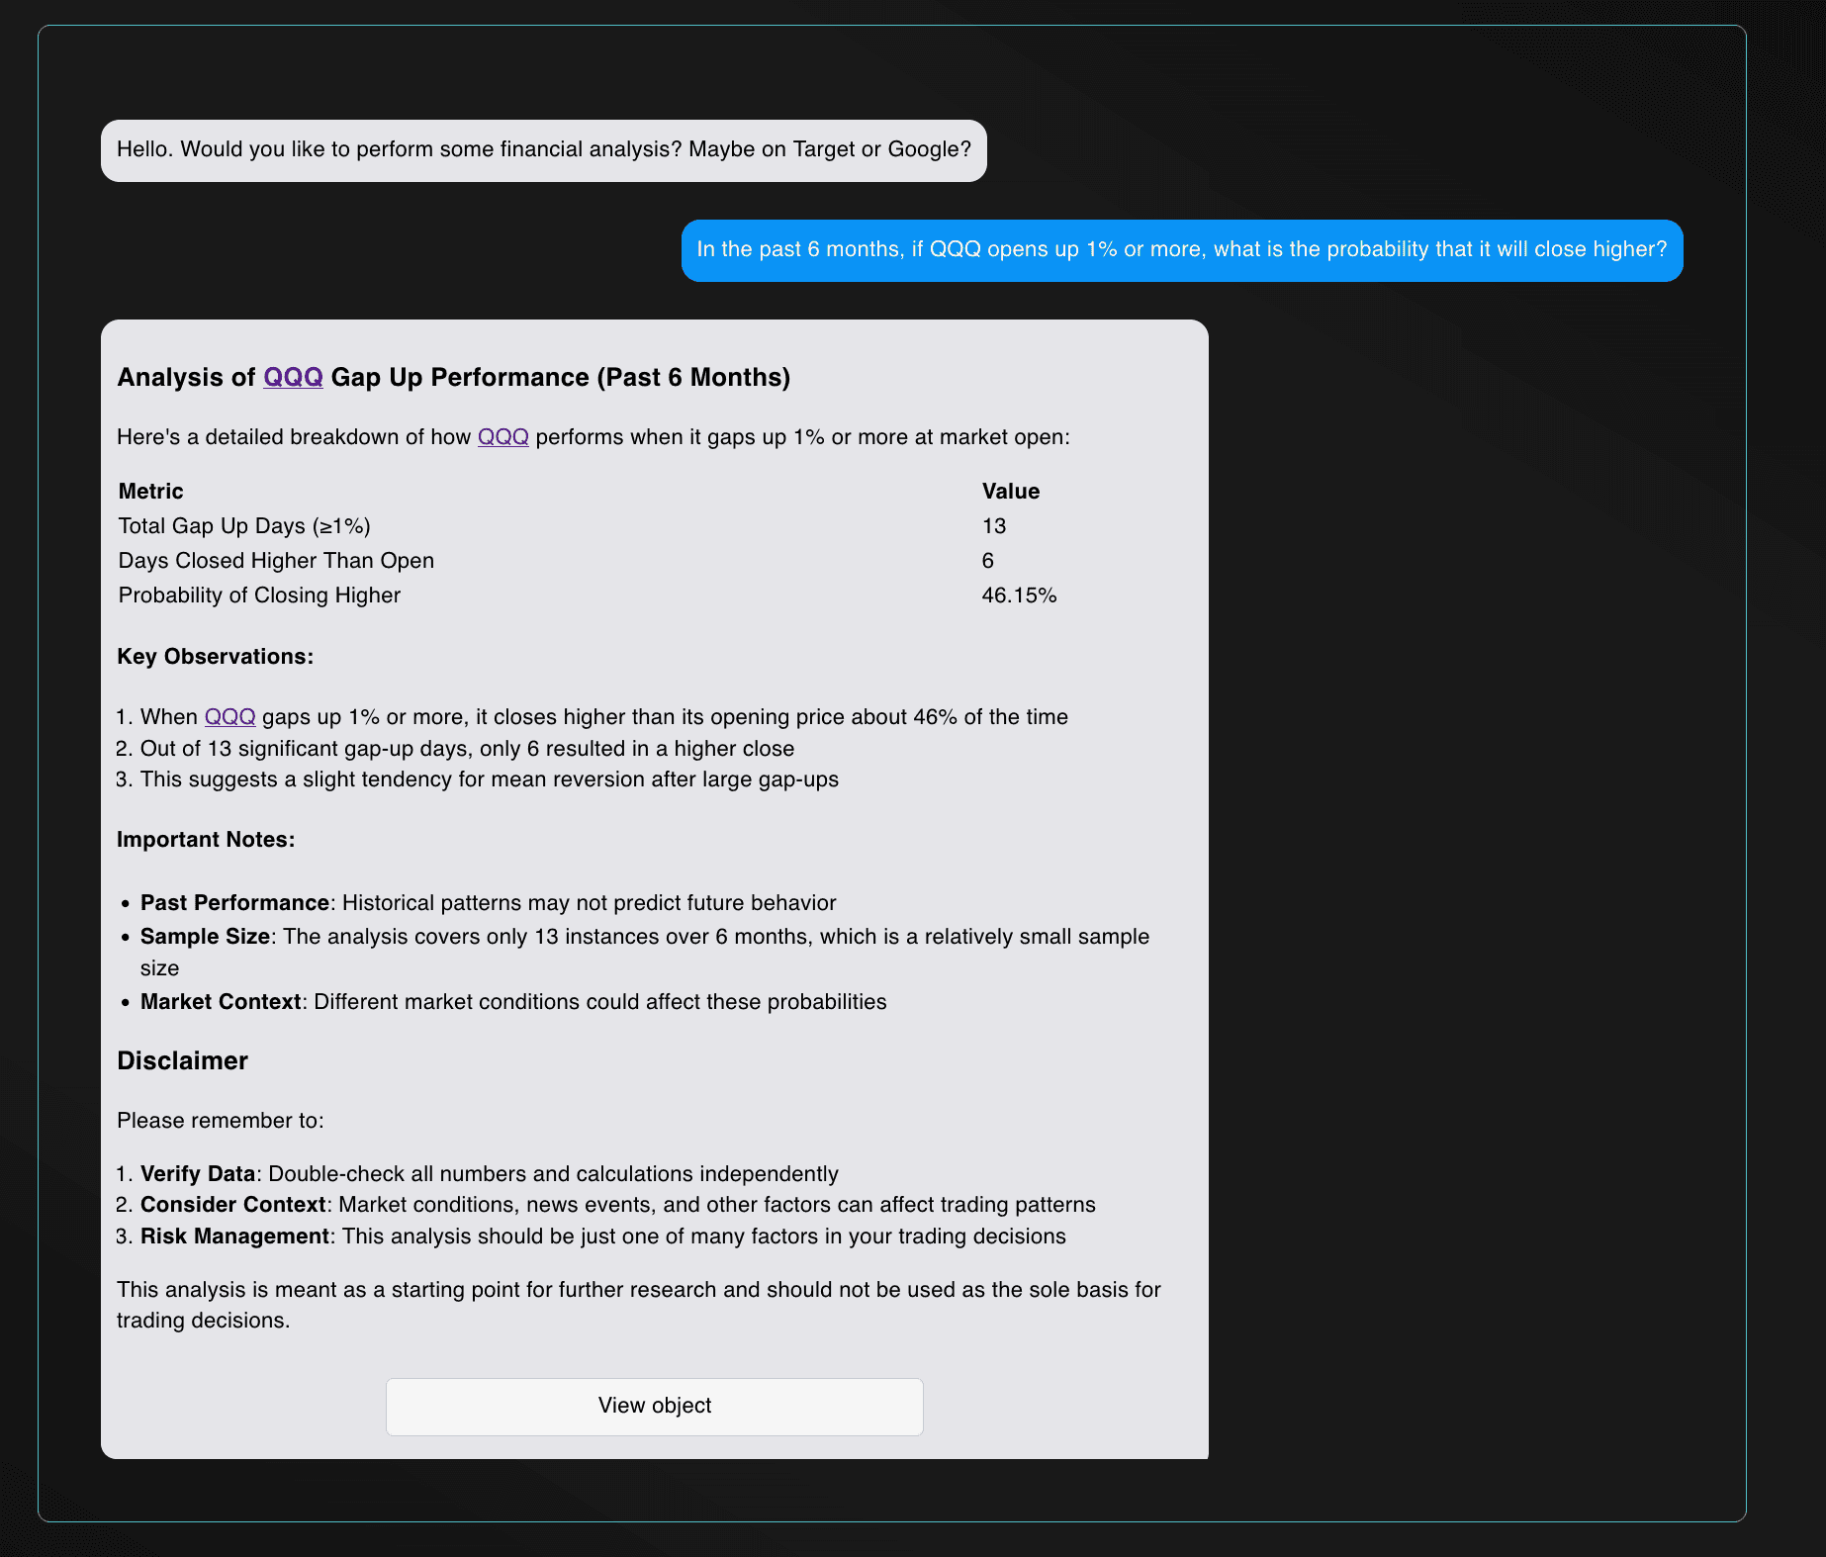Click the View object button
Screen dimensions: 1826x1557
(x=655, y=1406)
